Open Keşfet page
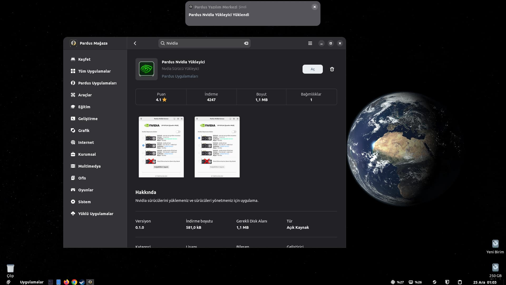 pos(84,59)
